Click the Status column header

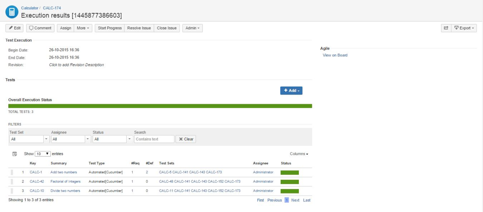pyautogui.click(x=286, y=163)
